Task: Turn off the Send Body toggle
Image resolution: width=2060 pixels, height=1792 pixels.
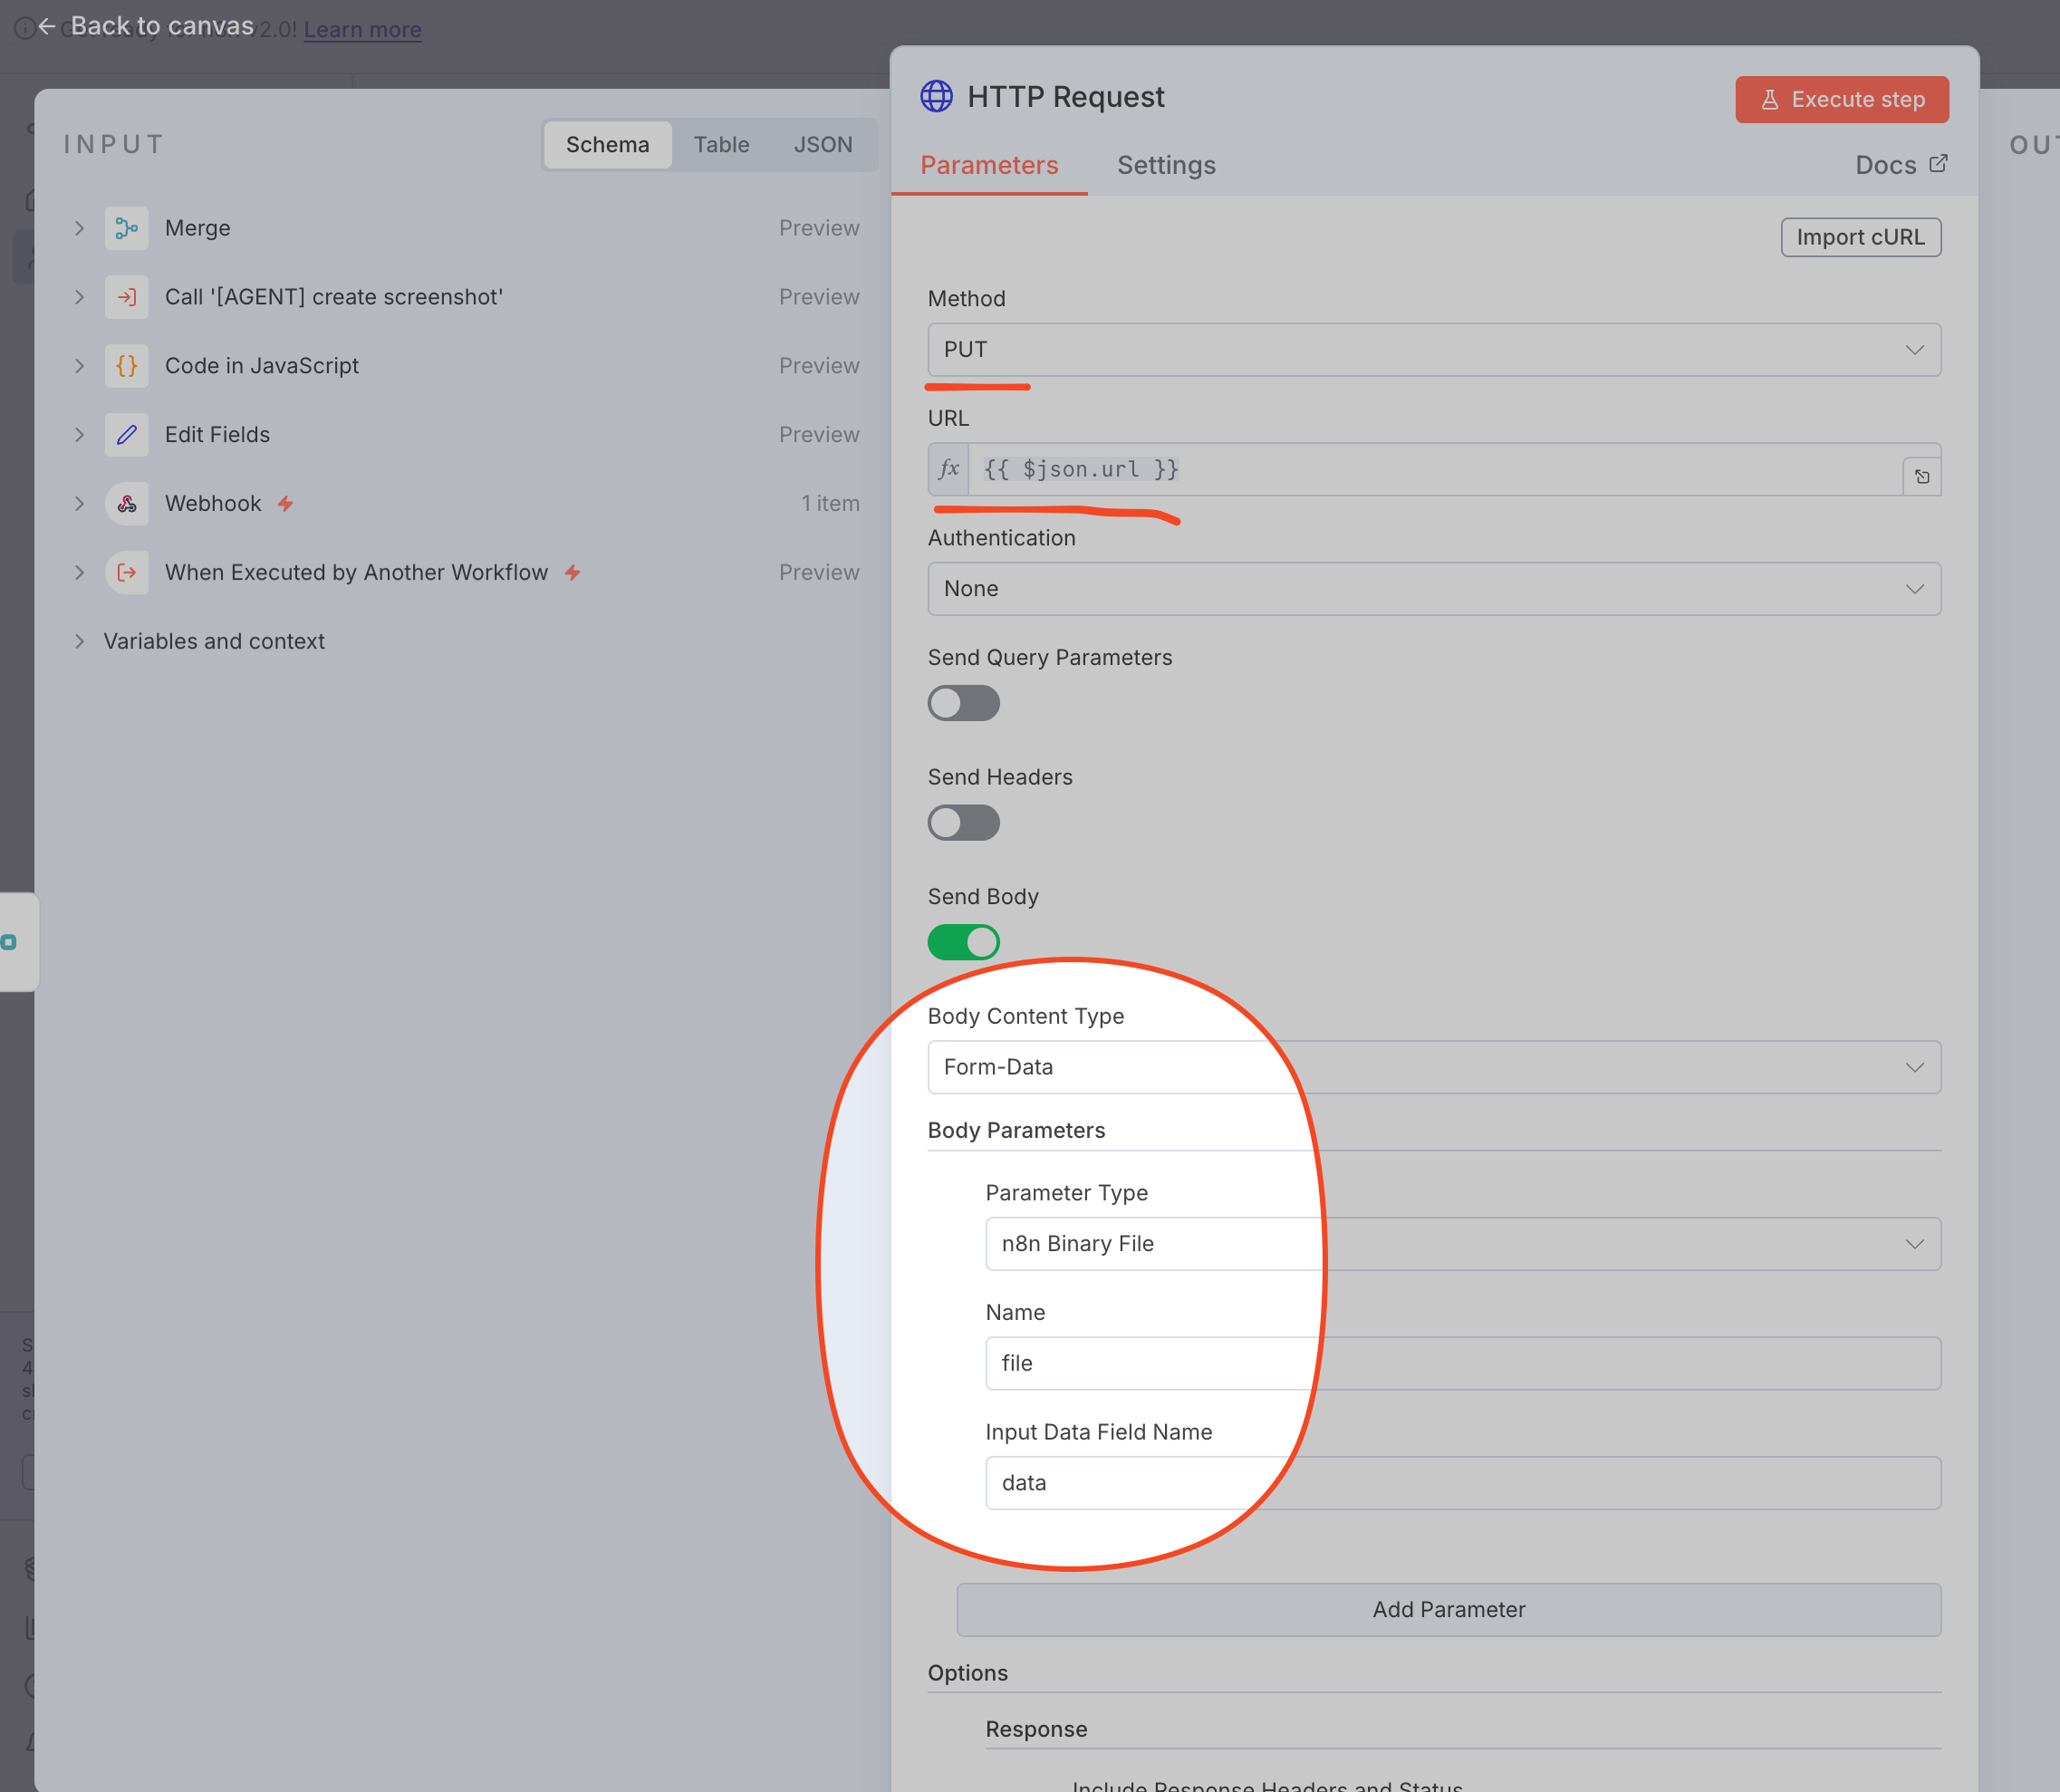Action: pos(963,942)
